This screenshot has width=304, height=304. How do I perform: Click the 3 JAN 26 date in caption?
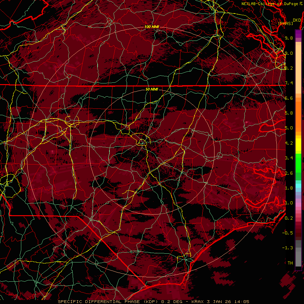pos(220,302)
